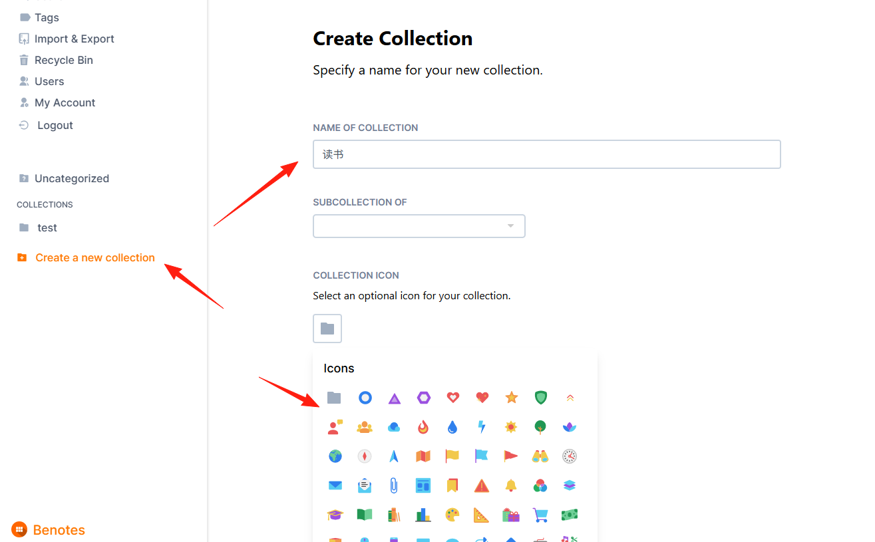This screenshot has height=542, width=875.
Task: Choose the double chevron up icon
Action: [x=570, y=398]
